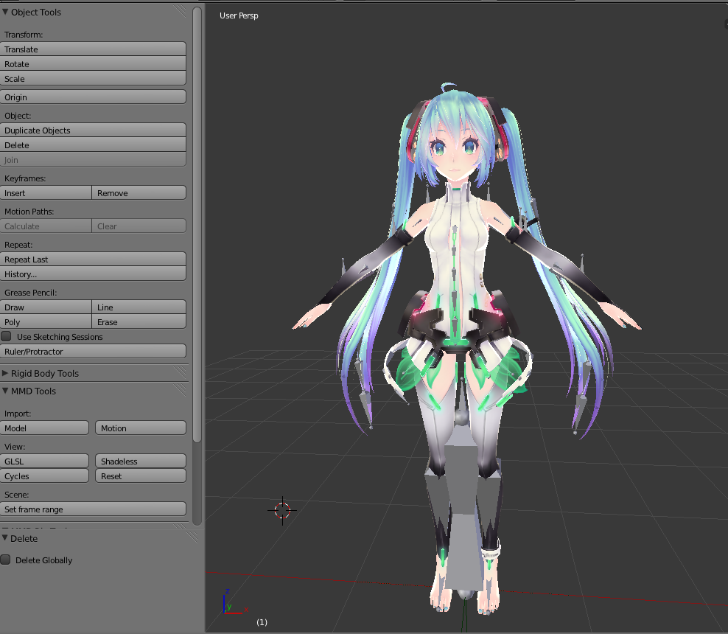
Task: Click Repeat Last
Action: pyautogui.click(x=94, y=259)
